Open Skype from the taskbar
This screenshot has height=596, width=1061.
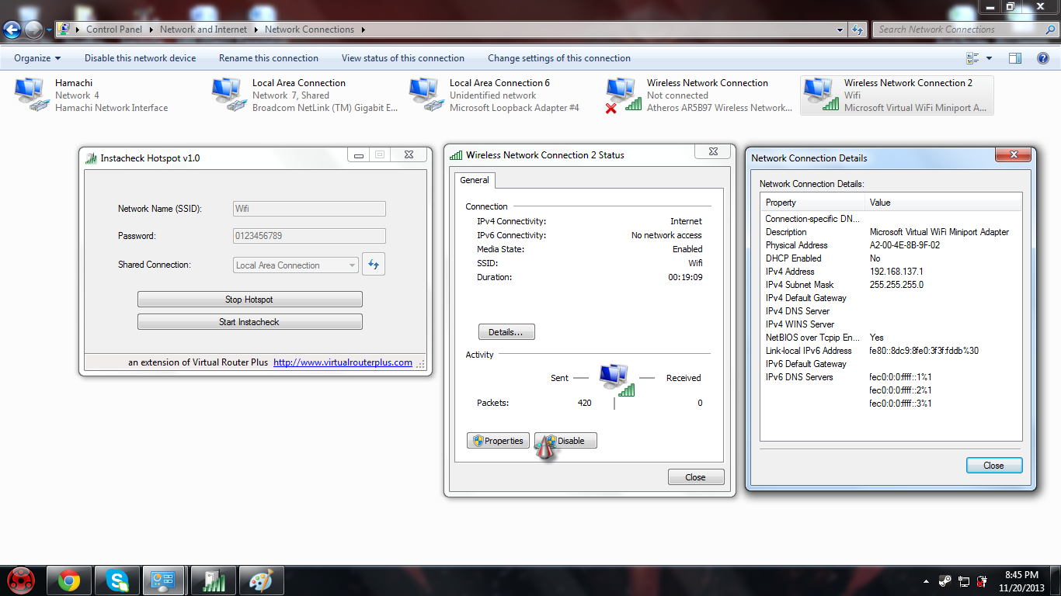(117, 580)
